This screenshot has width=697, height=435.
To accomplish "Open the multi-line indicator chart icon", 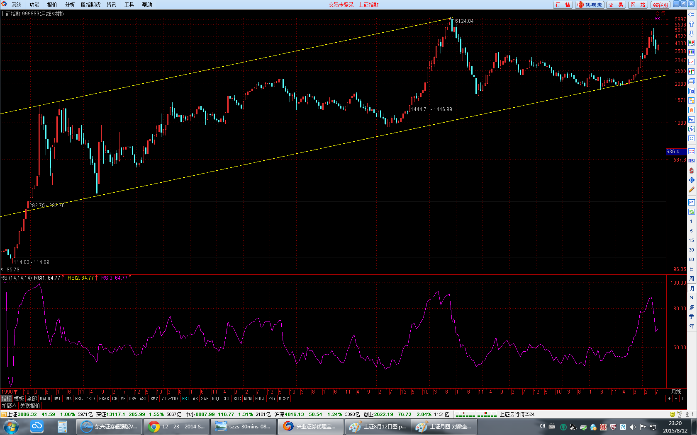I will [x=691, y=151].
